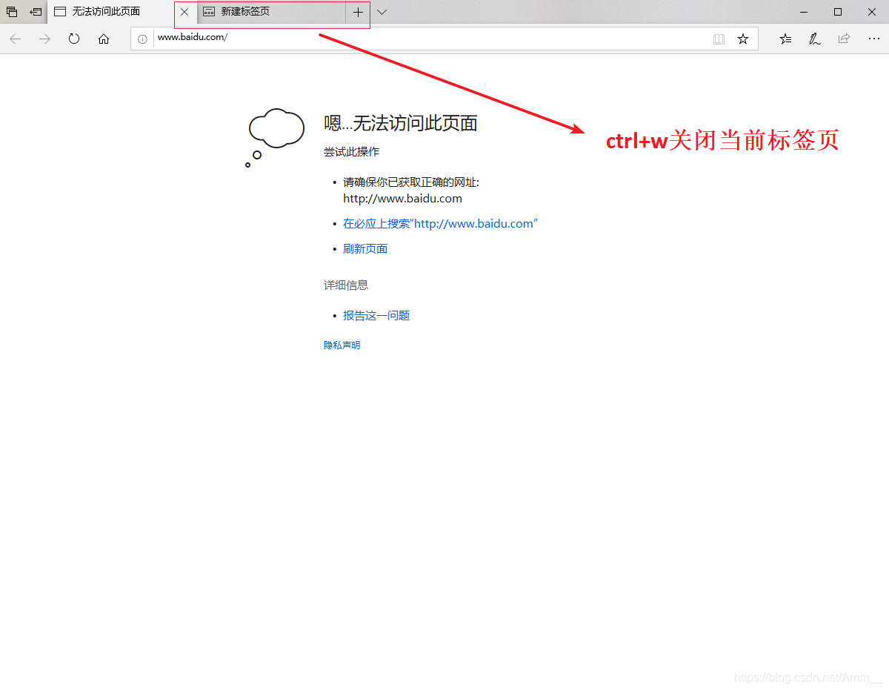Screen dimensions: 889x691
Task: Switch to the 无法访问此页面 tab
Action: (104, 12)
